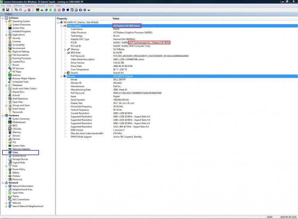This screenshot has height=219, width=298.
Task: Click the coffee cup toolbar icon
Action: 89,10
